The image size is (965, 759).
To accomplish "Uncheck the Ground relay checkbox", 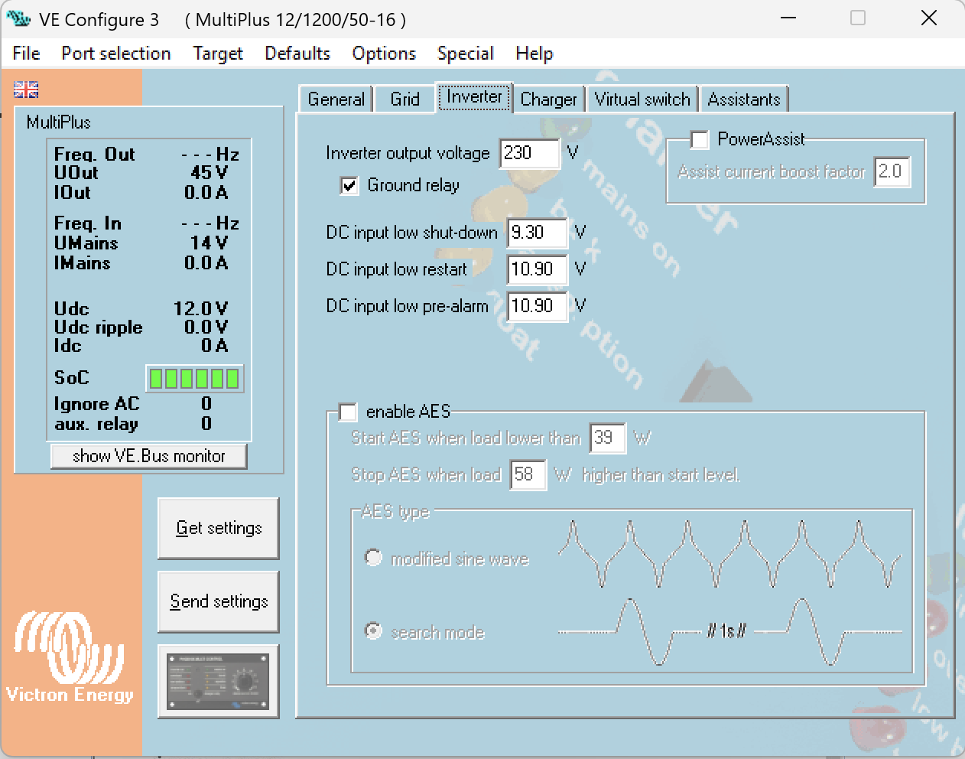I will tap(349, 186).
